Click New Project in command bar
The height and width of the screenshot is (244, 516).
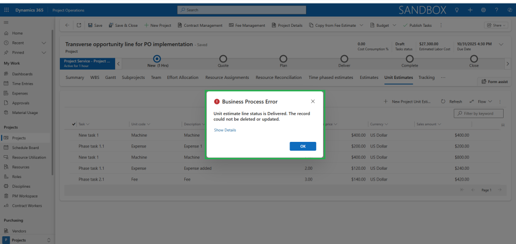[x=157, y=25]
